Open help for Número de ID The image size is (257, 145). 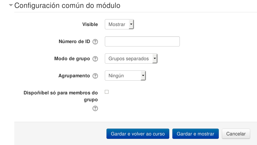click(x=95, y=42)
